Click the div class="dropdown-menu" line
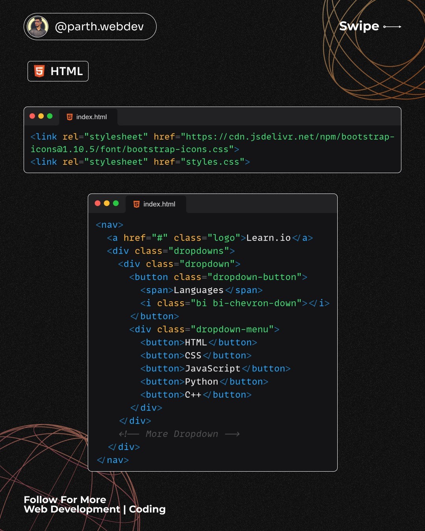The image size is (425, 531). 204,329
